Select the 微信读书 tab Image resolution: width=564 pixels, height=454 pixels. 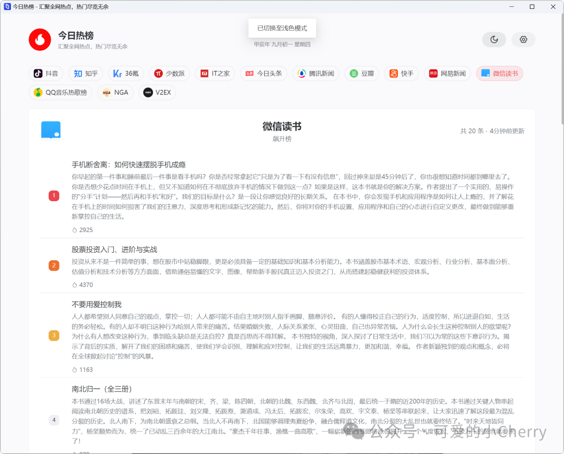click(x=500, y=73)
